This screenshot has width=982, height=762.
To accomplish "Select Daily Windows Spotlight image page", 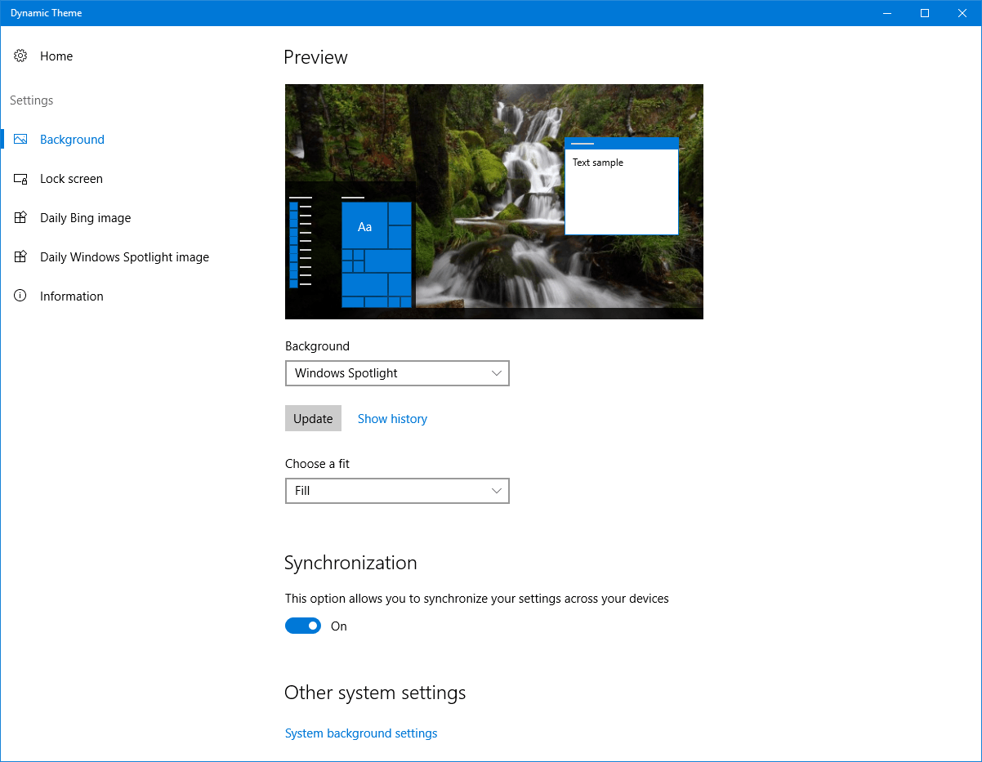I will pos(124,257).
